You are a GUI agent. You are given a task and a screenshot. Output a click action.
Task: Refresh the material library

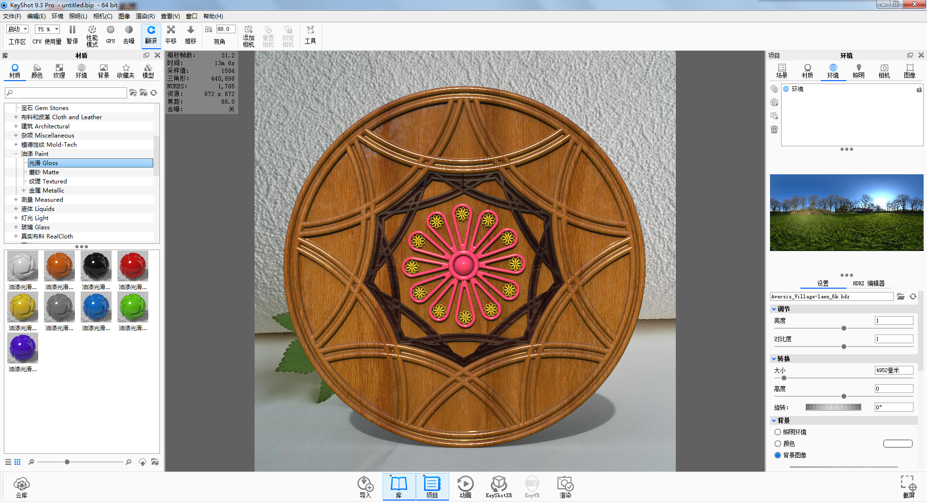[154, 93]
